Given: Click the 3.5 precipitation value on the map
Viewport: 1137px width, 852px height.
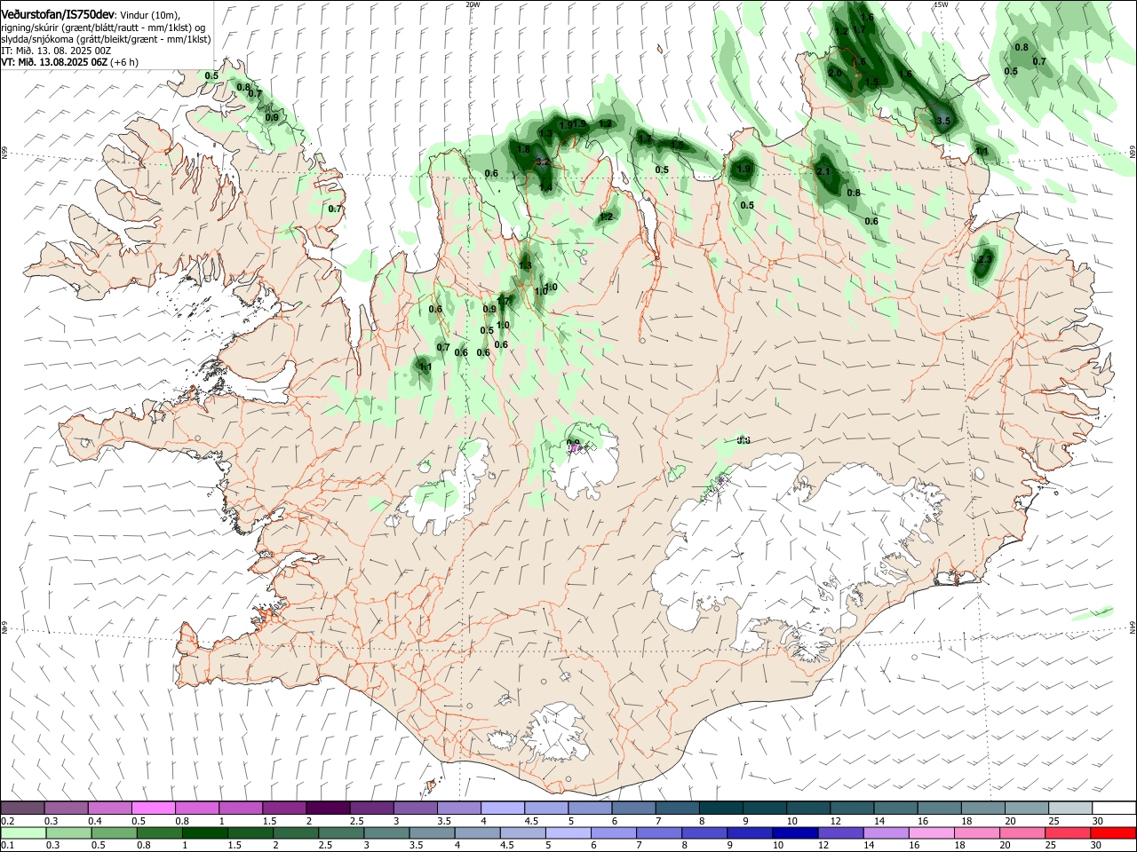Looking at the screenshot, I should (x=943, y=121).
